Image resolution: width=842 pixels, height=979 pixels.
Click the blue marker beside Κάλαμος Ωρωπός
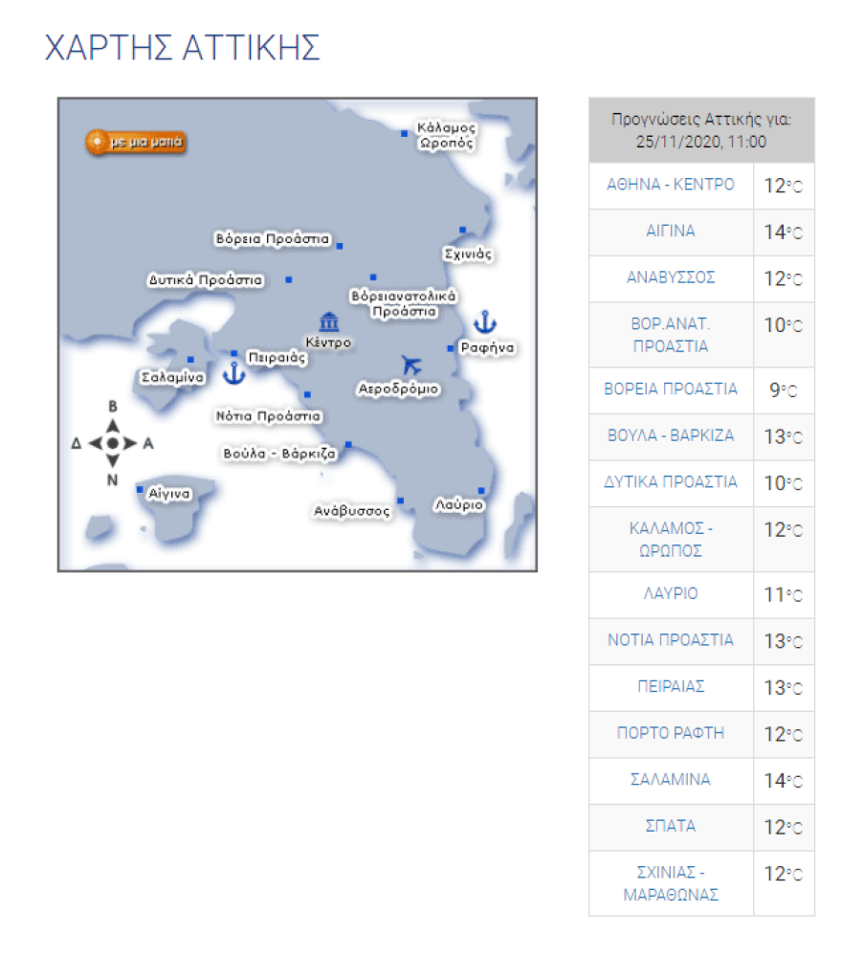(x=404, y=133)
